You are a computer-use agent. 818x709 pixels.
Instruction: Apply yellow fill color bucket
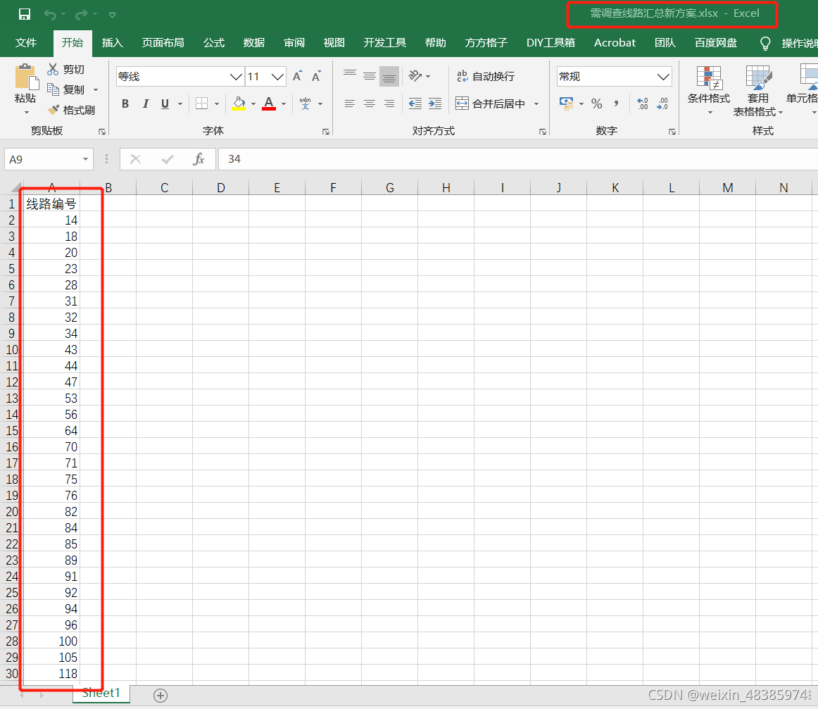[239, 103]
